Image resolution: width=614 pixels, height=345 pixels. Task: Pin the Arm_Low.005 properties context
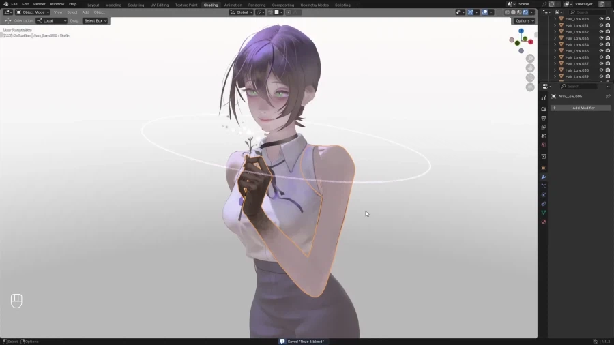(608, 96)
